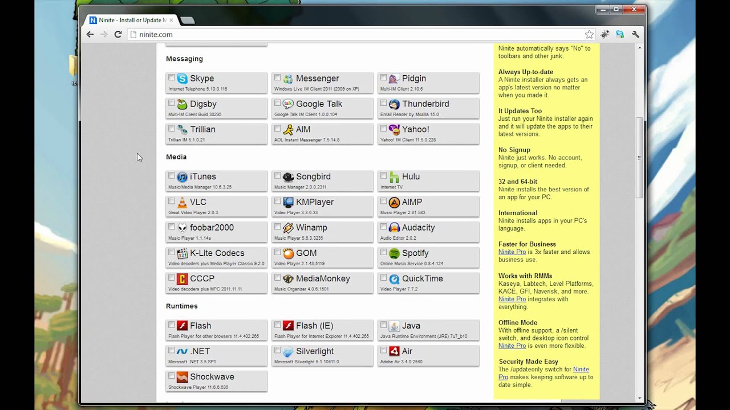Click the Silverlight app icon
This screenshot has height=410, width=730.
tap(288, 352)
